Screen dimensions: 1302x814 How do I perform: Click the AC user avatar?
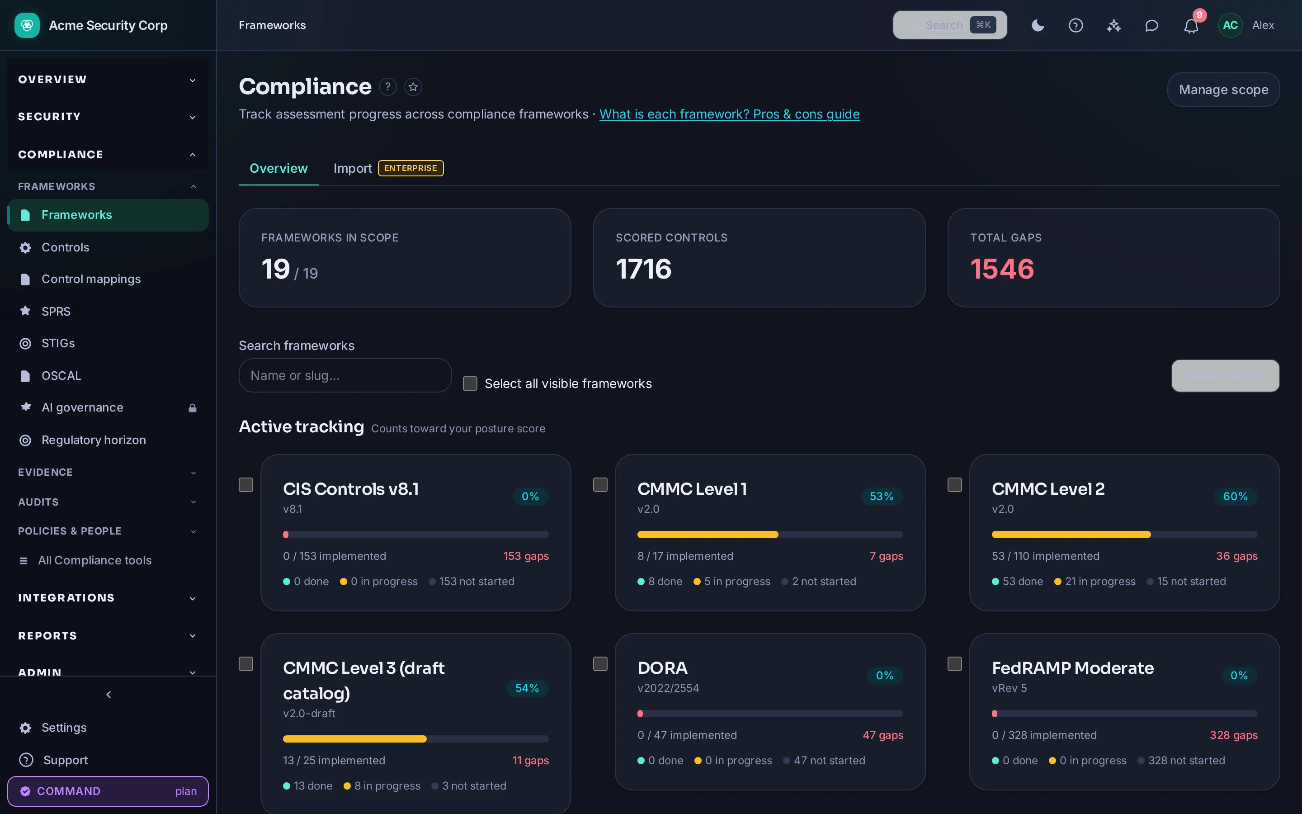[1231, 25]
